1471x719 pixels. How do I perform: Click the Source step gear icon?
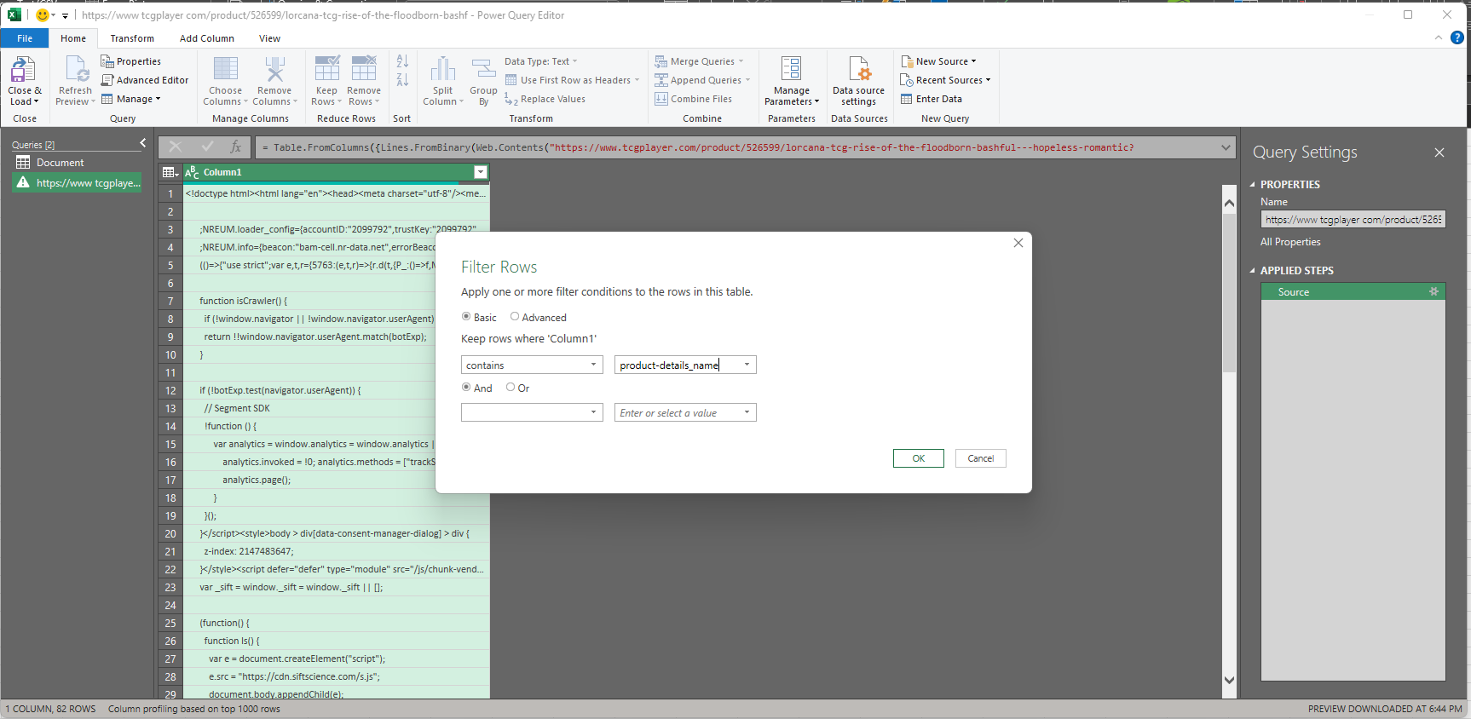click(1434, 291)
